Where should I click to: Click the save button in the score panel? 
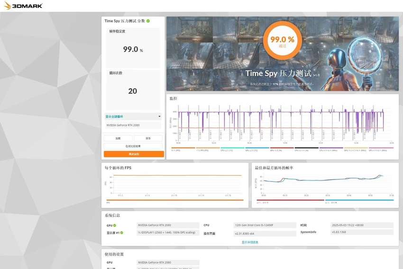[148, 138]
